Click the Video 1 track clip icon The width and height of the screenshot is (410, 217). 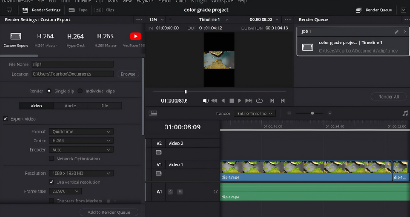159,174
